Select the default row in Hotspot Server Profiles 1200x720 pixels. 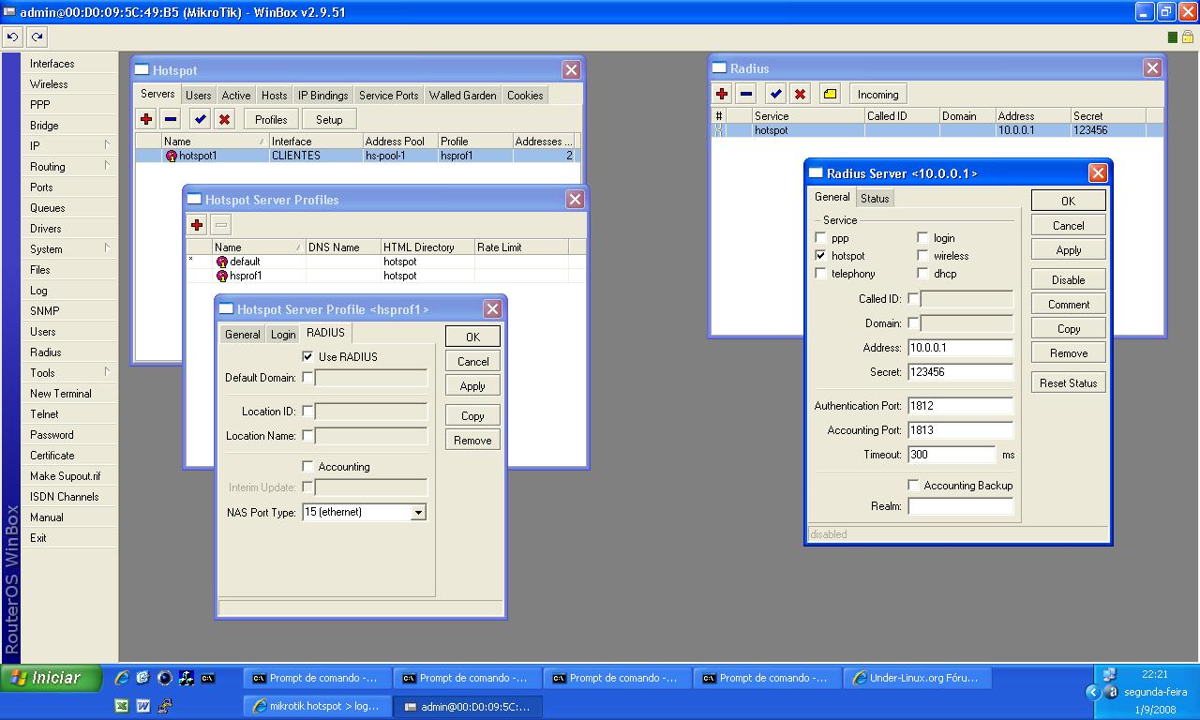click(385, 262)
